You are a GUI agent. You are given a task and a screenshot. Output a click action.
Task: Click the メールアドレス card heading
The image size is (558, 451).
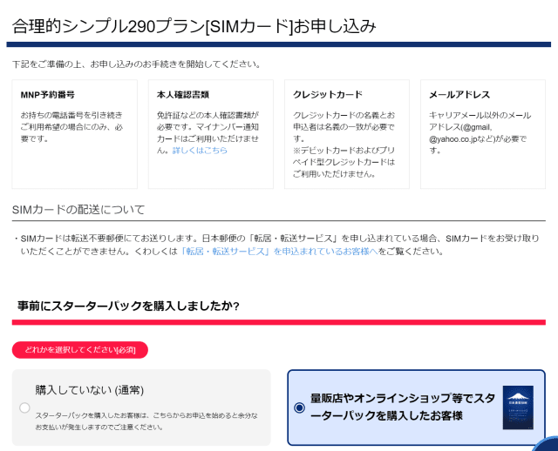pyautogui.click(x=459, y=95)
